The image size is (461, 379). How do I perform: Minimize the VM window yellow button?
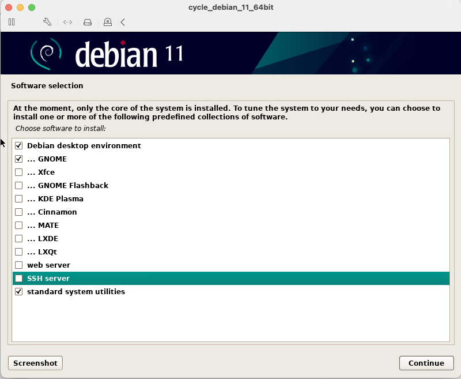click(20, 7)
